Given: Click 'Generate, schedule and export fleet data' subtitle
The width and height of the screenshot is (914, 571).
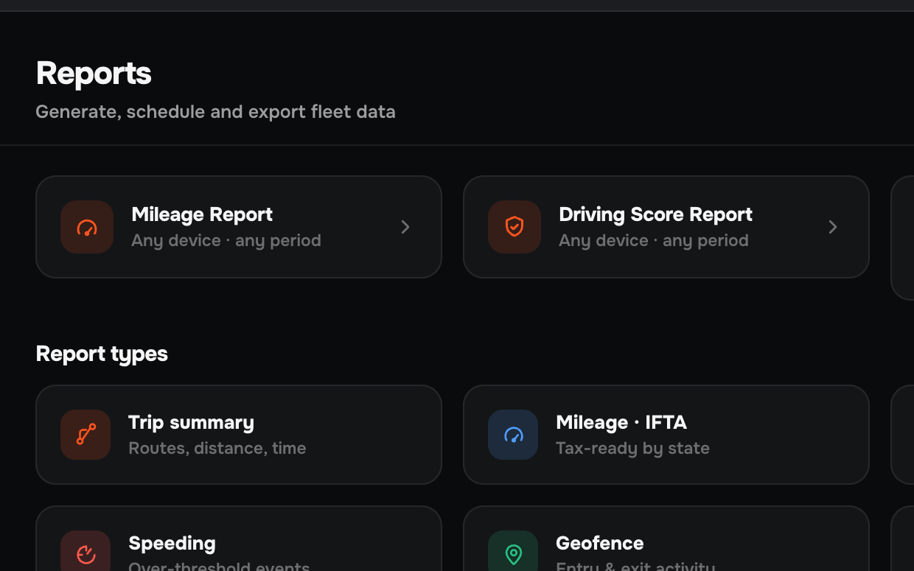Looking at the screenshot, I should point(215,112).
